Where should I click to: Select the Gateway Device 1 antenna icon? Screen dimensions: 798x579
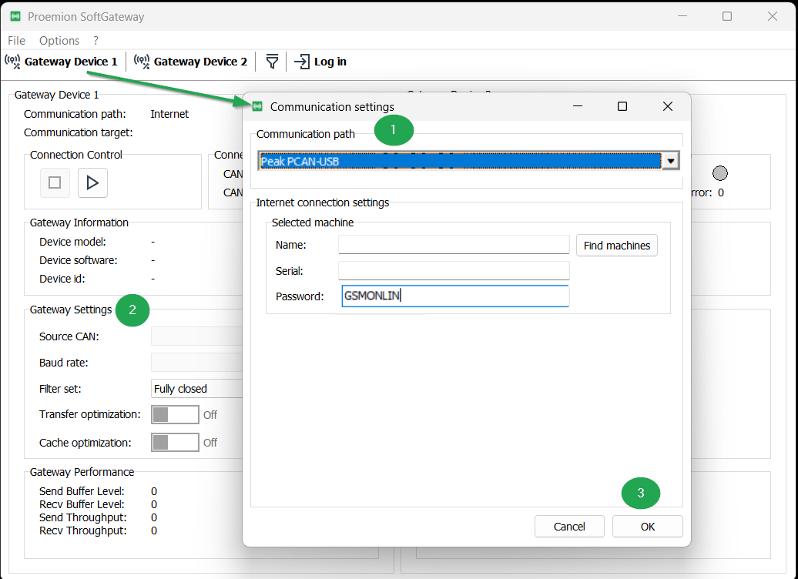coord(12,62)
